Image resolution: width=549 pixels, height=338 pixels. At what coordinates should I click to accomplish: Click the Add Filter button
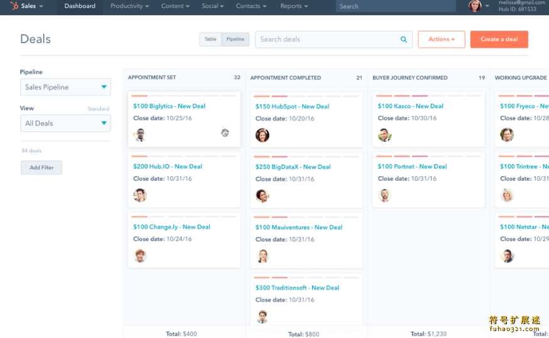pyautogui.click(x=41, y=167)
